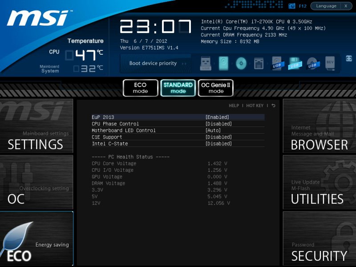Image resolution: width=356 pixels, height=267 pixels.
Task: Select the USB hard disk boot icon
Action: coord(277,63)
